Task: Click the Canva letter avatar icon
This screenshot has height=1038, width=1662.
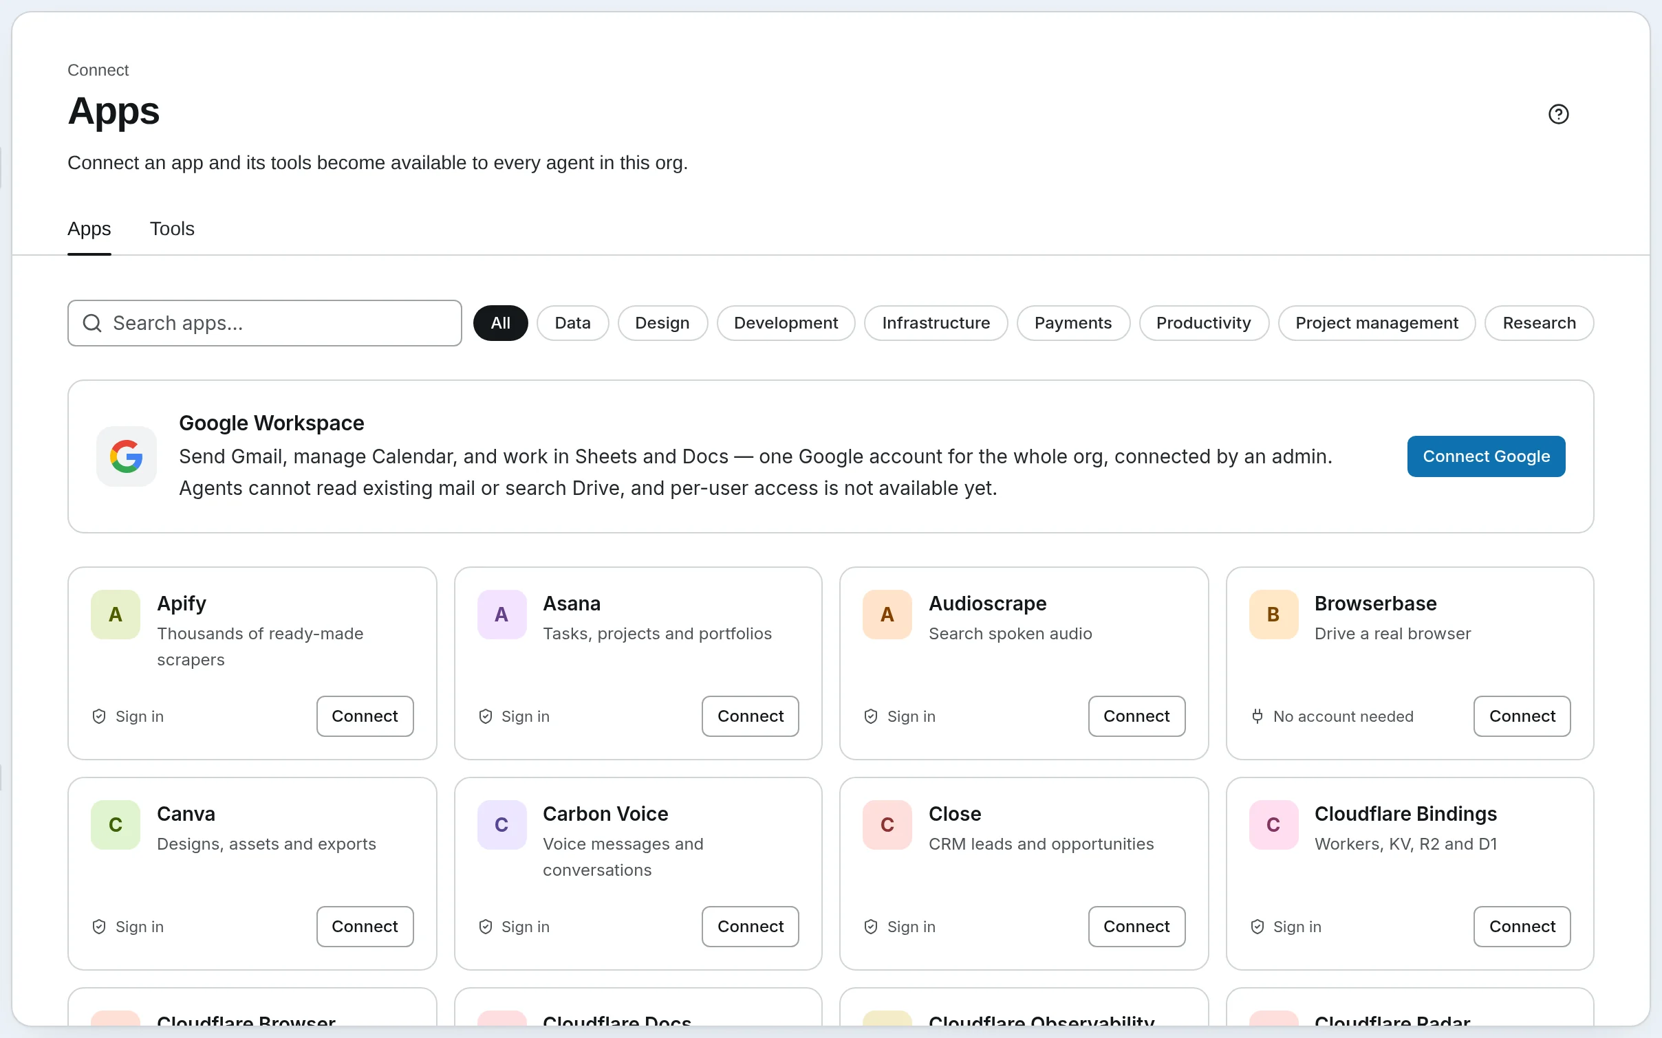Action: click(x=116, y=825)
